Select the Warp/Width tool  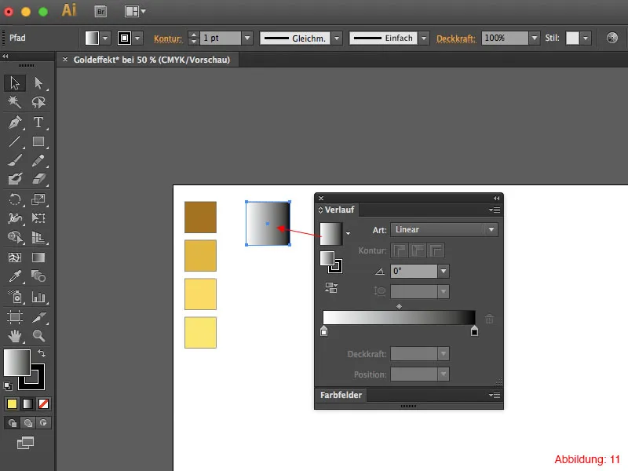(x=15, y=218)
